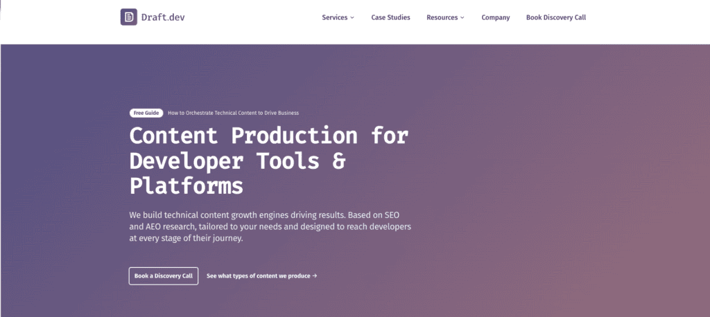Open See what types of content we produce

261,276
